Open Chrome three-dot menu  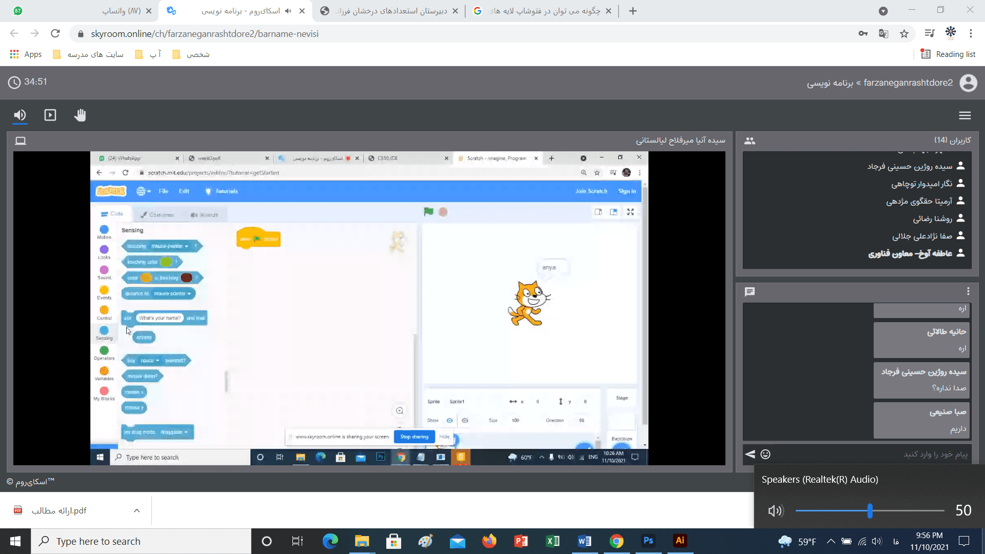[971, 33]
